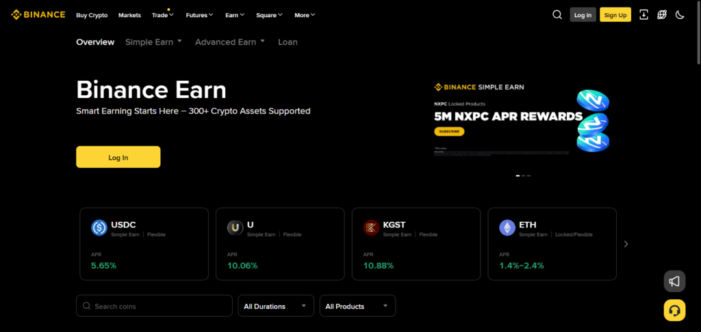The image size is (701, 332).
Task: Click the large yellow Log In button
Action: [x=118, y=157]
